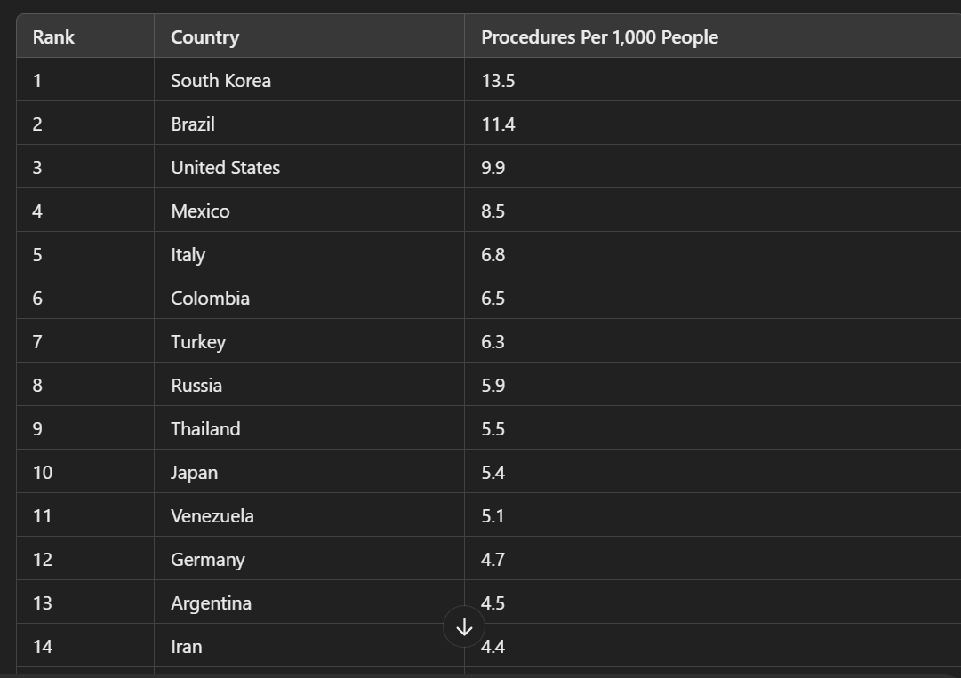Select the Japan table cell
The width and height of the screenshot is (961, 678).
(x=308, y=472)
